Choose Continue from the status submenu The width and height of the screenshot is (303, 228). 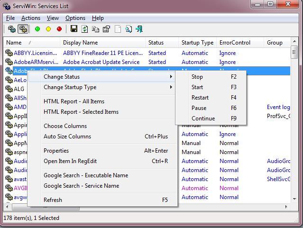click(x=211, y=119)
